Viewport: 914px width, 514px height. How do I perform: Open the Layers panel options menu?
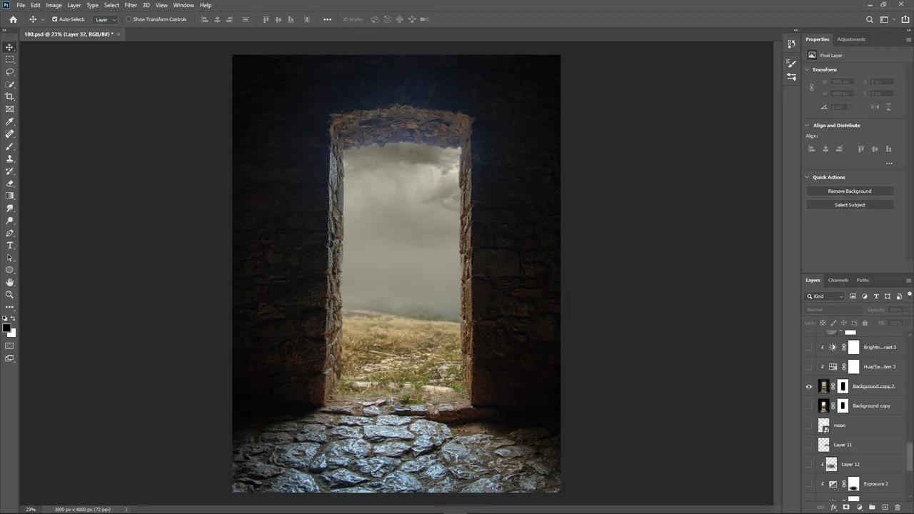pos(908,281)
